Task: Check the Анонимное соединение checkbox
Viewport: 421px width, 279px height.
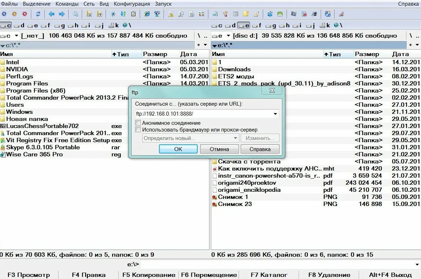Action: [138, 123]
